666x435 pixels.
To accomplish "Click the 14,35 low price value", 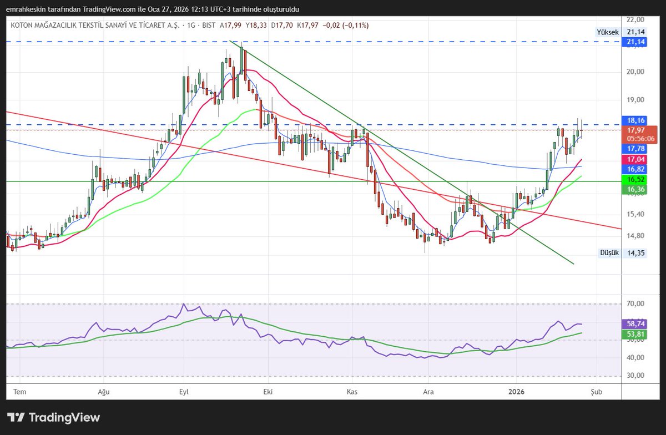I will tap(635, 252).
